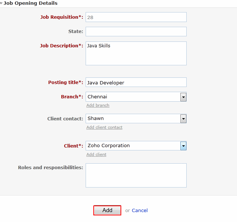Click the Add branch link

98,105
